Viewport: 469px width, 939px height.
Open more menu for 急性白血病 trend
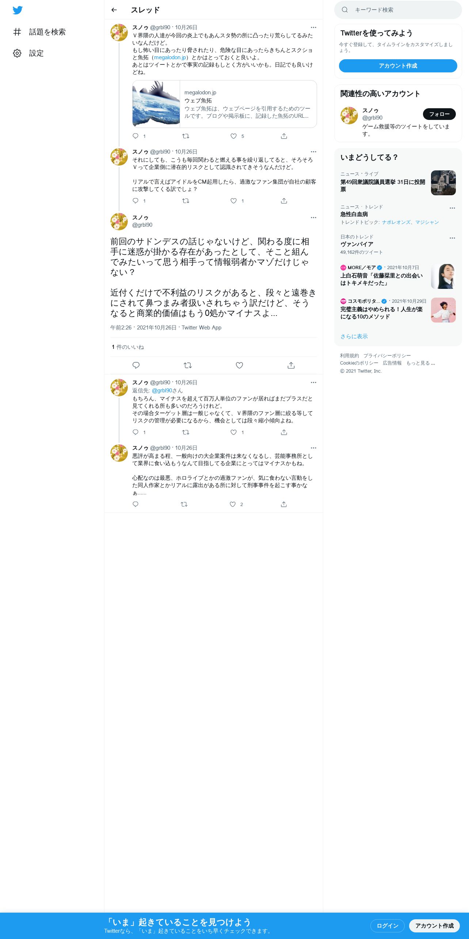[452, 208]
